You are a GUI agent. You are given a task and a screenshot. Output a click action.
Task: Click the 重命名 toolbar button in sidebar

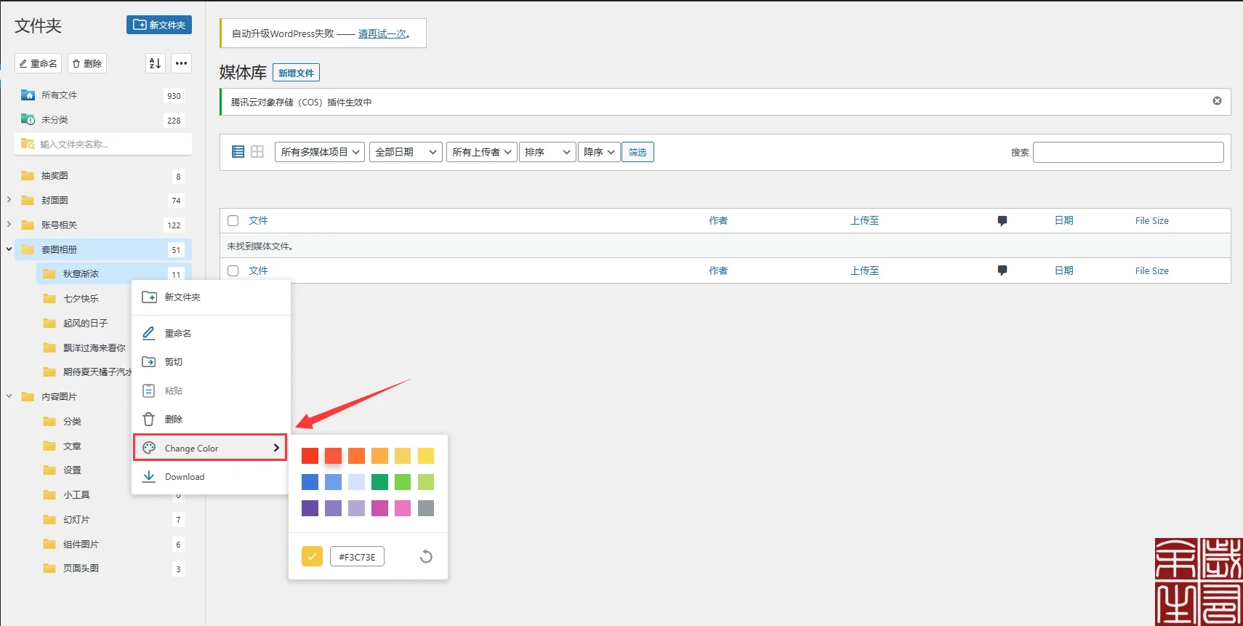(39, 63)
